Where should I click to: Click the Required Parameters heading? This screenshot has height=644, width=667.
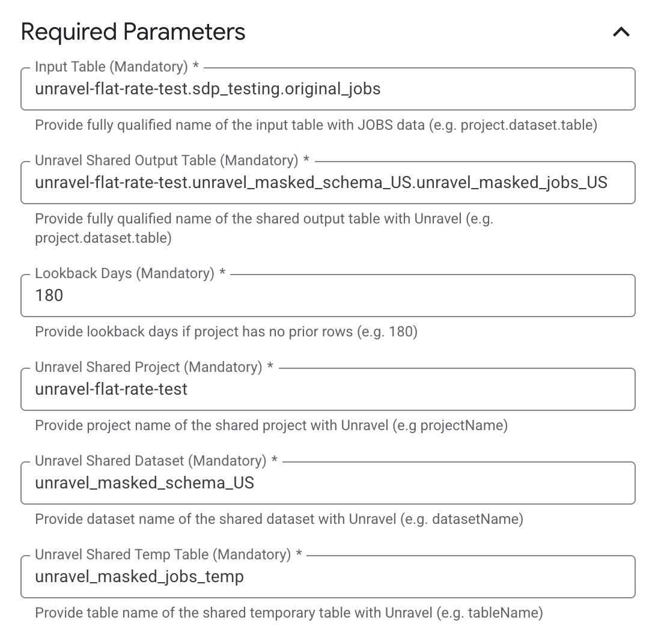coord(133,32)
